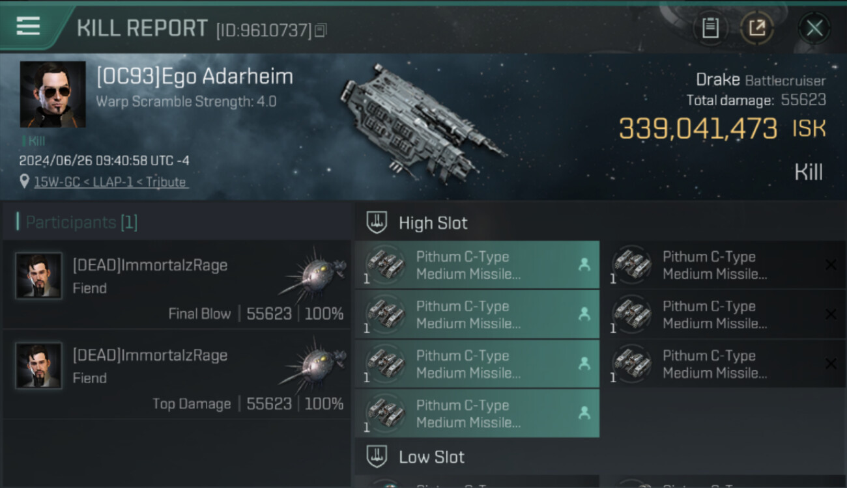Open the hamburger menu

[29, 26]
